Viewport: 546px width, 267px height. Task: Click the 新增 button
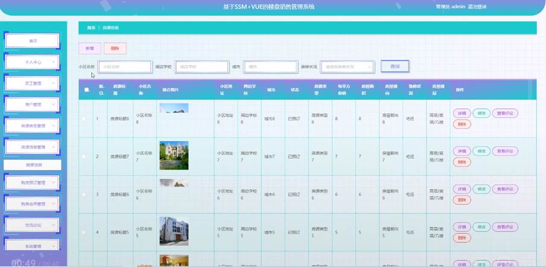pyautogui.click(x=90, y=49)
